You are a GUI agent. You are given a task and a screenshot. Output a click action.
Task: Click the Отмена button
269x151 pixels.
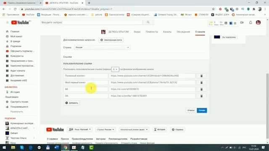[x=191, y=110]
